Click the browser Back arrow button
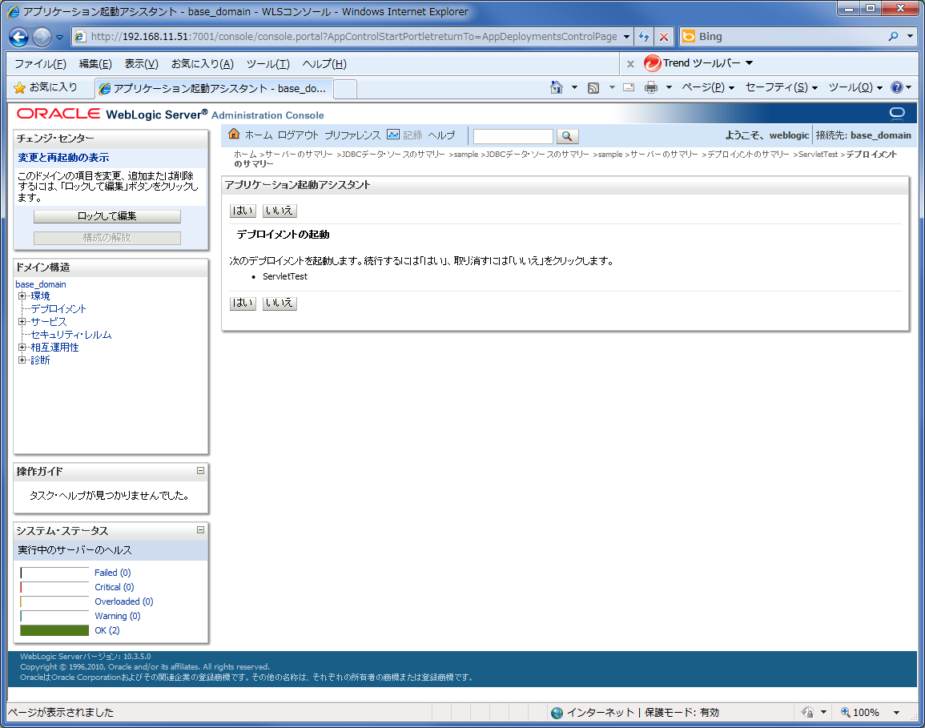This screenshot has height=728, width=925. pyautogui.click(x=19, y=37)
